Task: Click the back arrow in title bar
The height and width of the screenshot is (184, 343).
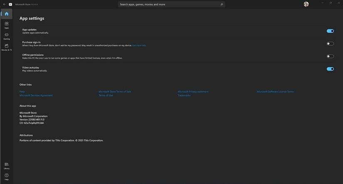Action: click(5, 5)
